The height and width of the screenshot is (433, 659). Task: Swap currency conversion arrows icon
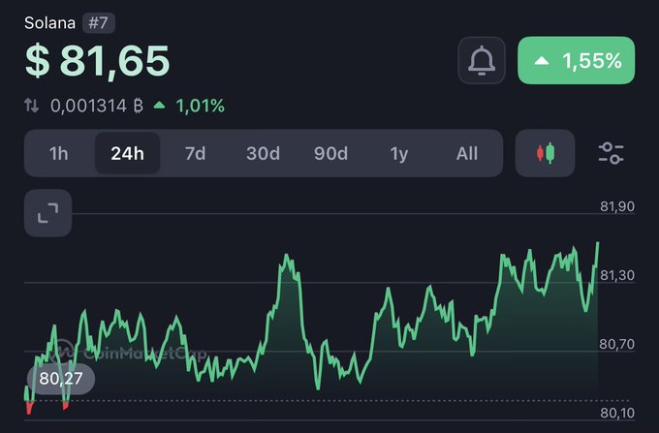pos(32,106)
